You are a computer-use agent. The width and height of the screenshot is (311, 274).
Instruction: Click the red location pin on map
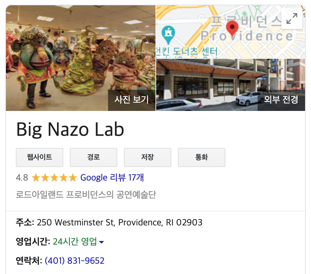tap(232, 29)
